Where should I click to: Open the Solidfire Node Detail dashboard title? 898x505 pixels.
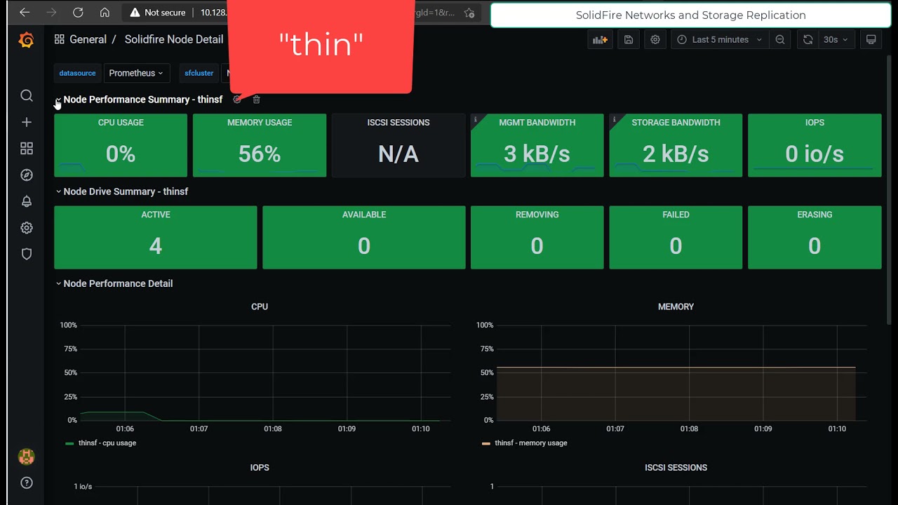click(174, 39)
